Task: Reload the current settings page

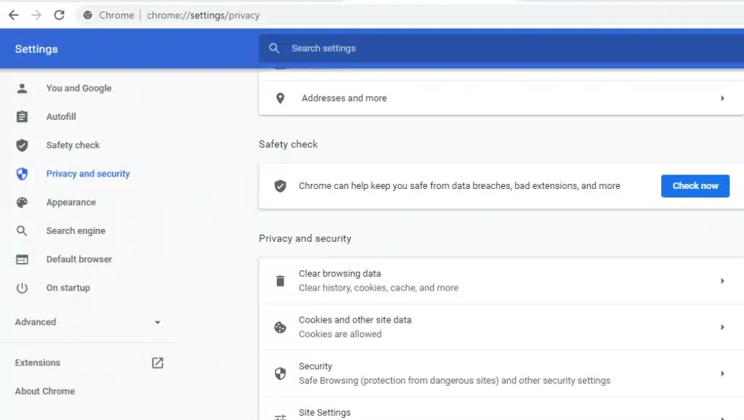Action: point(59,15)
